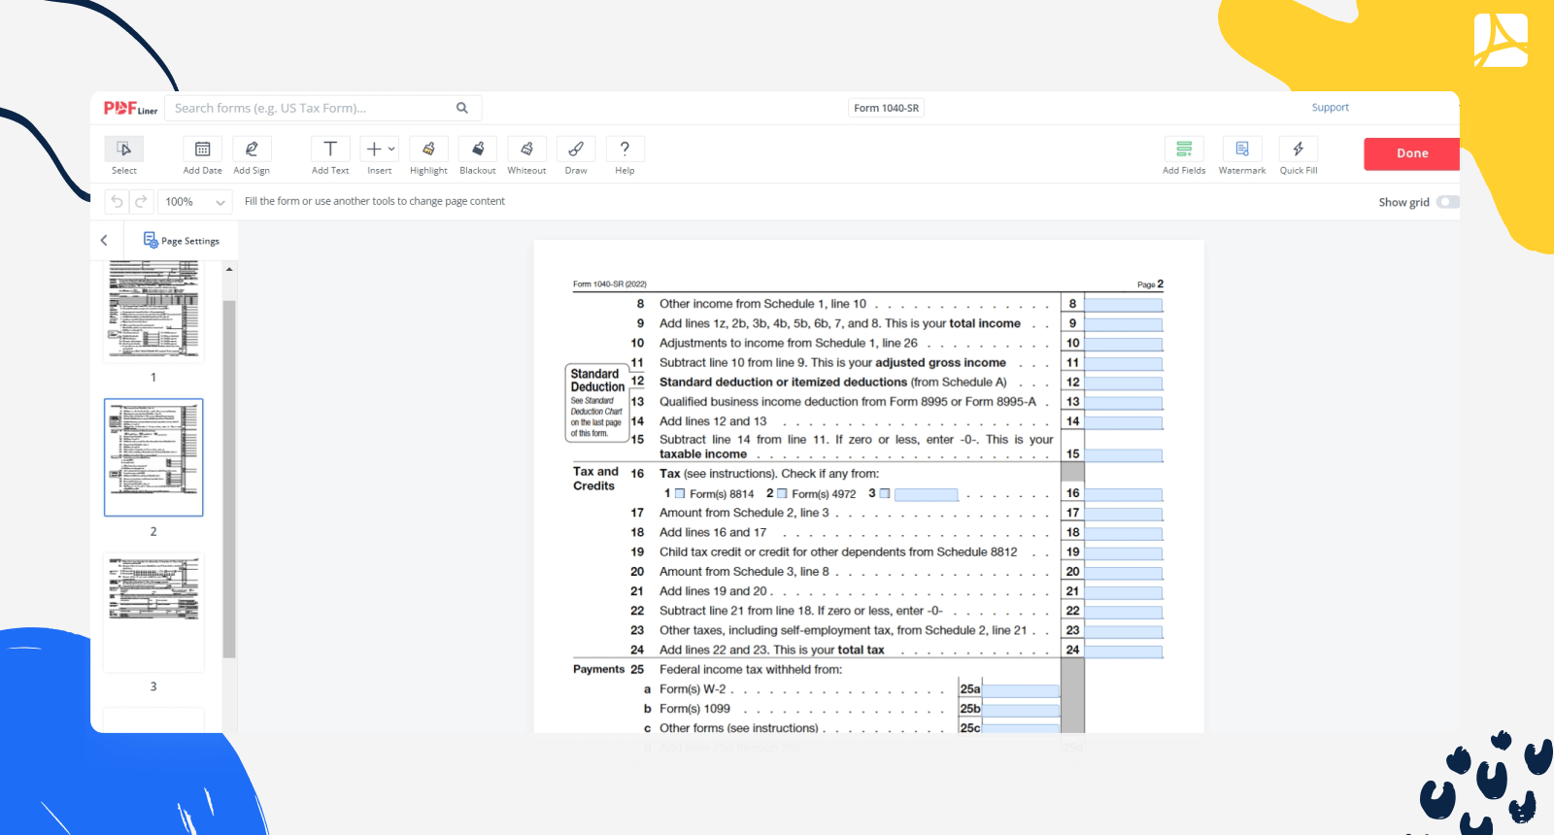The image size is (1554, 835).
Task: Choose the Add Date tool
Action: click(x=202, y=149)
